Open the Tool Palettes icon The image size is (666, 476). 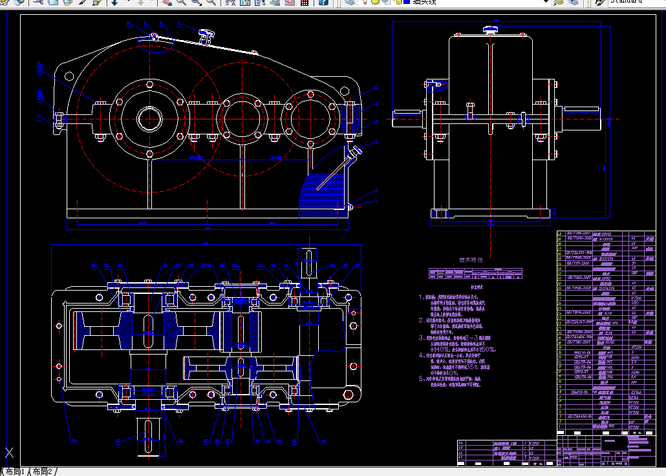pyautogui.click(x=260, y=2)
